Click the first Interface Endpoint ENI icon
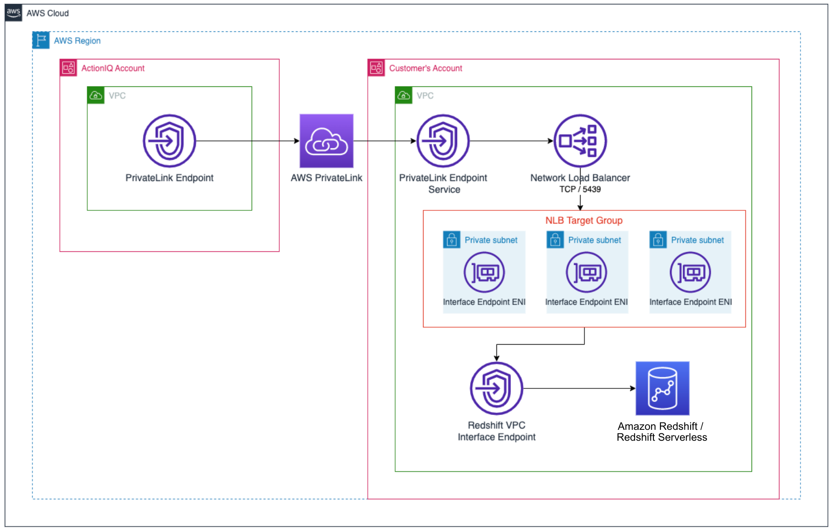Image resolution: width=834 pixels, height=528 pixels. point(484,271)
